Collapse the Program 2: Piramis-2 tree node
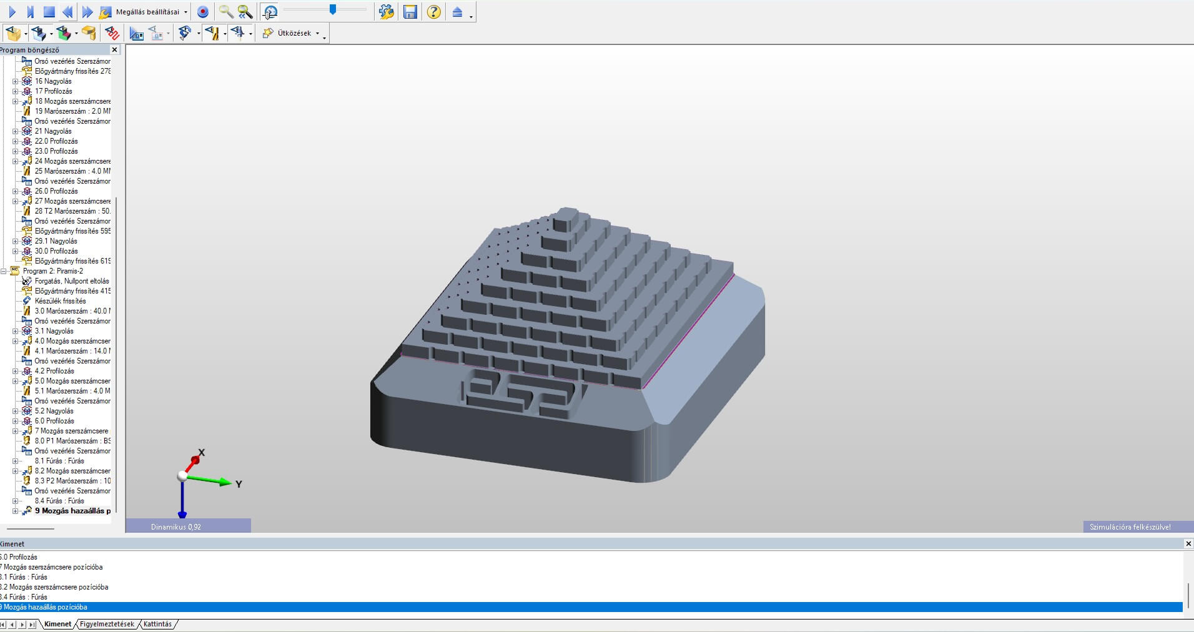The height and width of the screenshot is (632, 1194). click(x=5, y=271)
